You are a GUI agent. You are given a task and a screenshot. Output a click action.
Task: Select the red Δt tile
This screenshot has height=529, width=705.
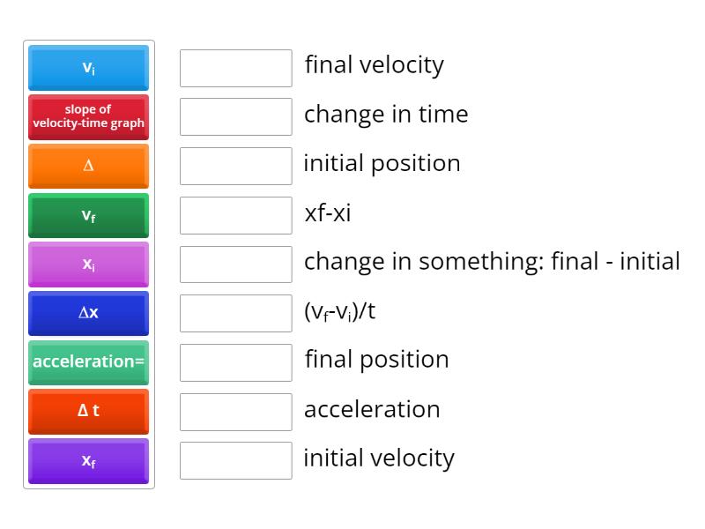coord(88,412)
